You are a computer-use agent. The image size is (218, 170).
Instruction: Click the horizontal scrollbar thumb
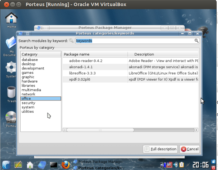tap(100, 130)
